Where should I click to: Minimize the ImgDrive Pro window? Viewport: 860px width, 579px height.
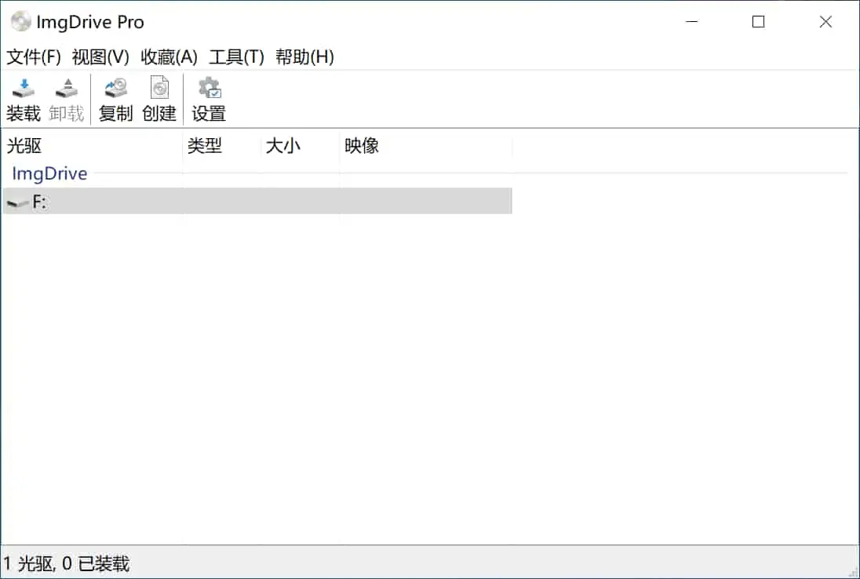[x=692, y=21]
